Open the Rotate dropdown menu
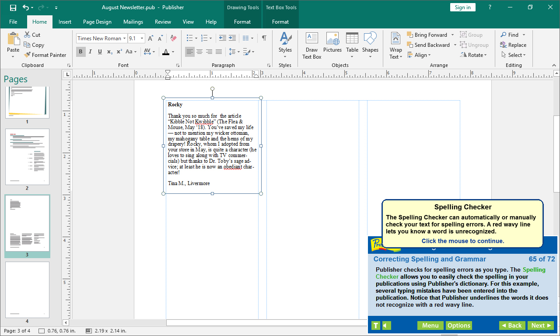The image size is (560, 336). coord(474,55)
